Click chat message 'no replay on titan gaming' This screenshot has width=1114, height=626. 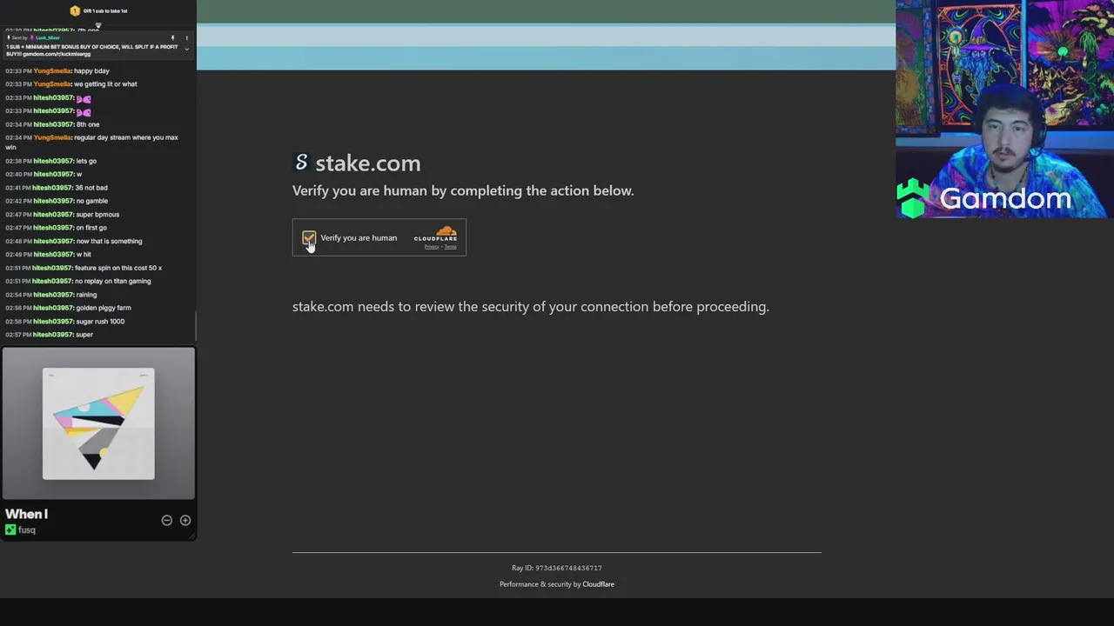click(113, 281)
